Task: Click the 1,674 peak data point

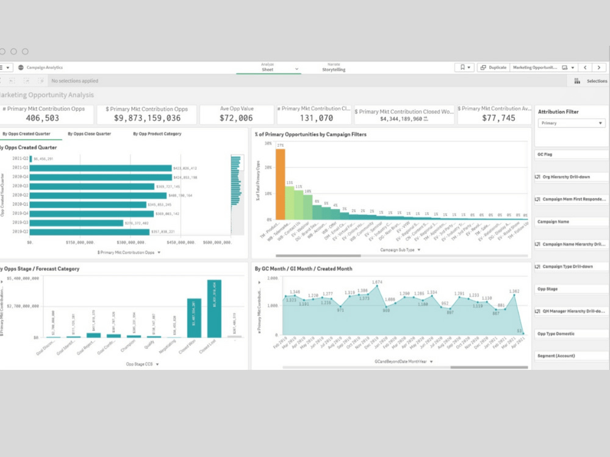Action: [377, 286]
